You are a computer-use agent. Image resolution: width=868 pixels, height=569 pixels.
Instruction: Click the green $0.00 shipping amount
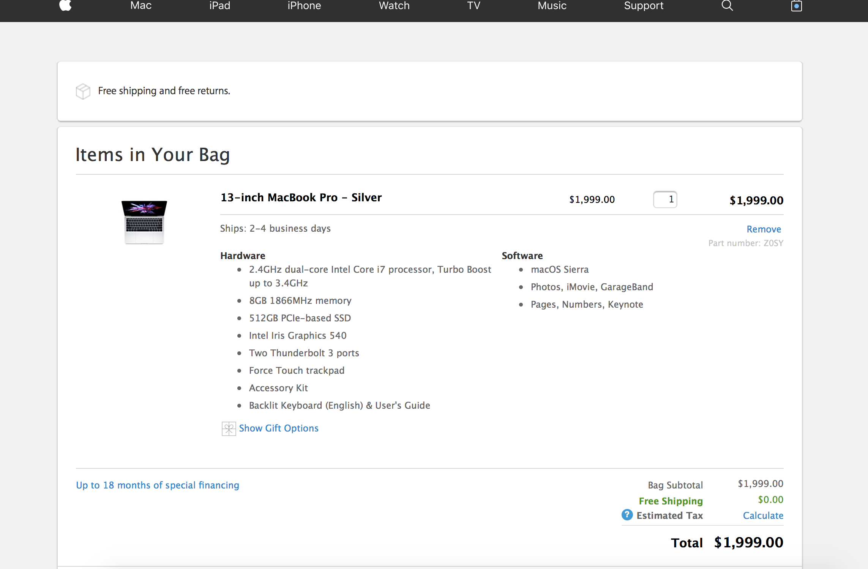pyautogui.click(x=770, y=499)
